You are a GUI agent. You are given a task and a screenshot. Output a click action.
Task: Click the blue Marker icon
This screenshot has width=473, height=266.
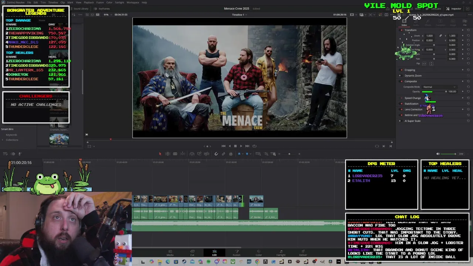pos(247,154)
